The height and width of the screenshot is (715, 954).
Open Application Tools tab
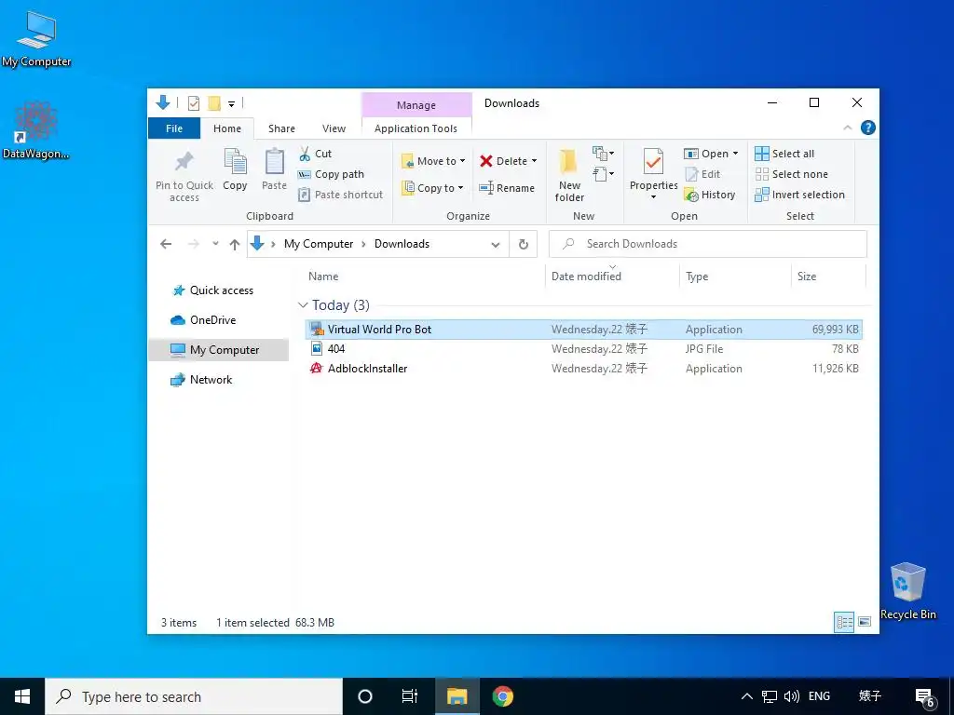[416, 128]
